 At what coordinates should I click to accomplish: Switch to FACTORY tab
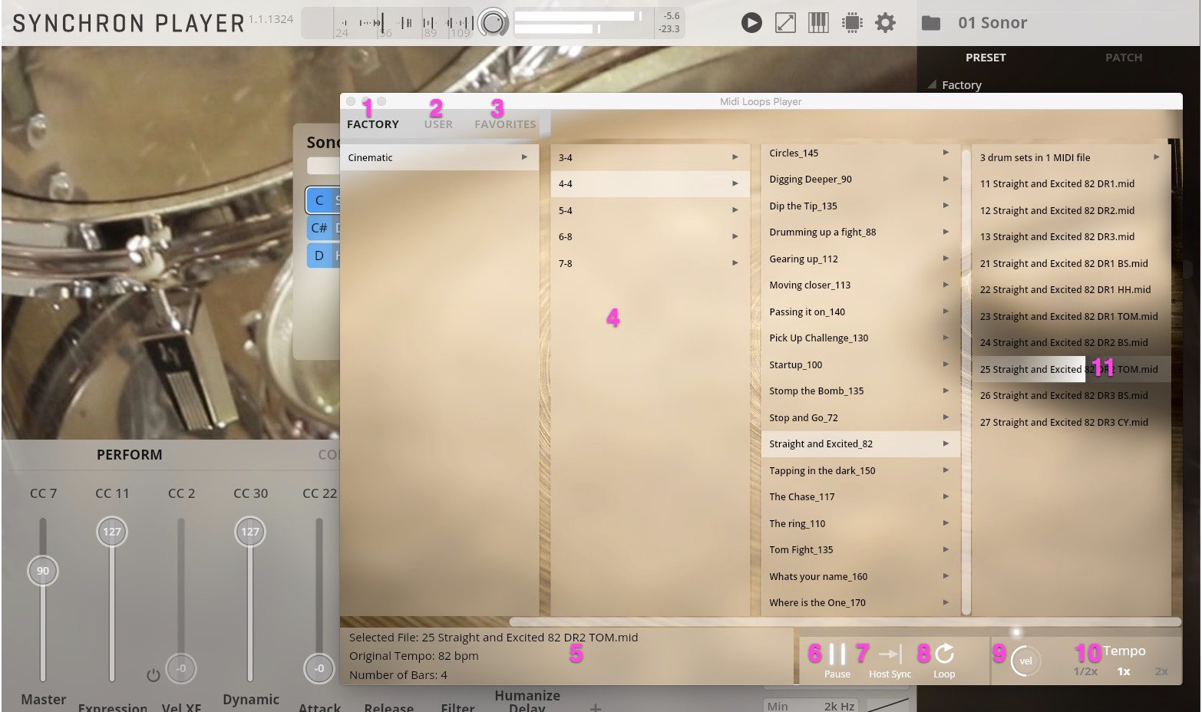[373, 124]
